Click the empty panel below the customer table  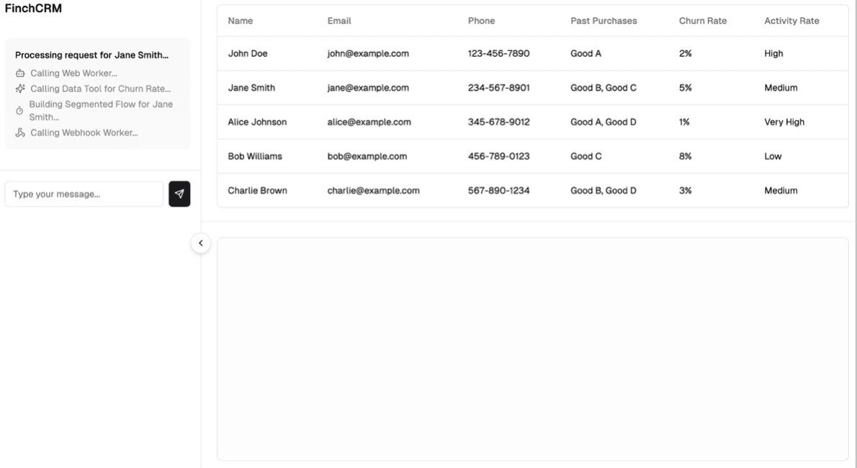(x=532, y=348)
